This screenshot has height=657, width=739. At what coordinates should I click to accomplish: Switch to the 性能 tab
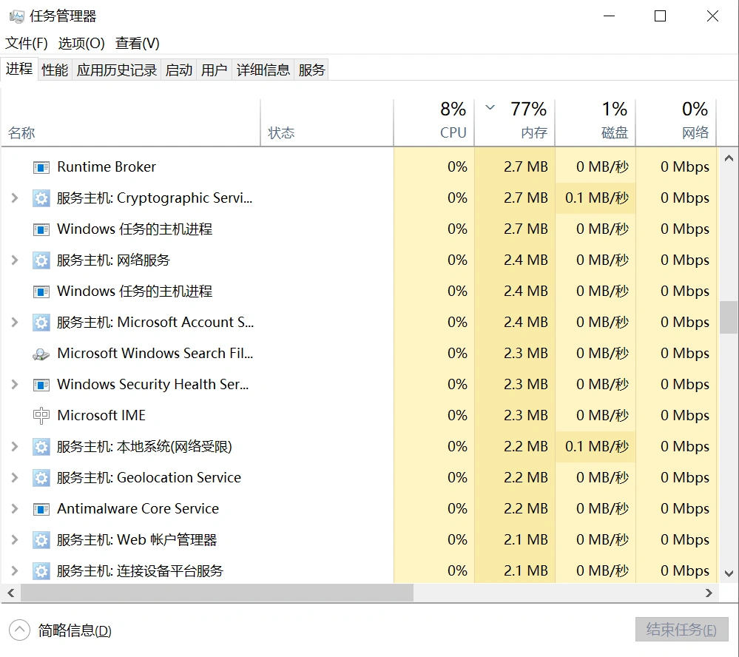pos(54,69)
